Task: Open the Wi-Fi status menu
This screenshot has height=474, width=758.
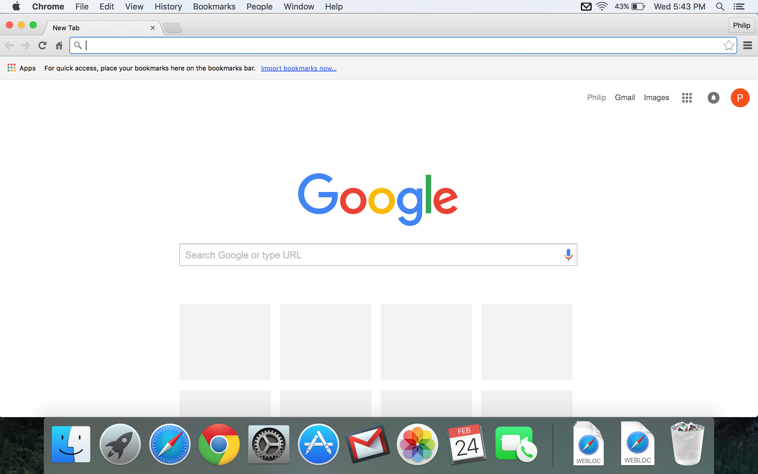Action: click(602, 7)
